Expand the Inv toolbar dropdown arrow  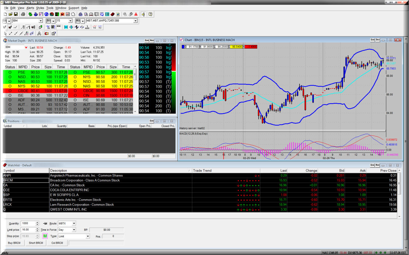pyautogui.click(x=54, y=21)
